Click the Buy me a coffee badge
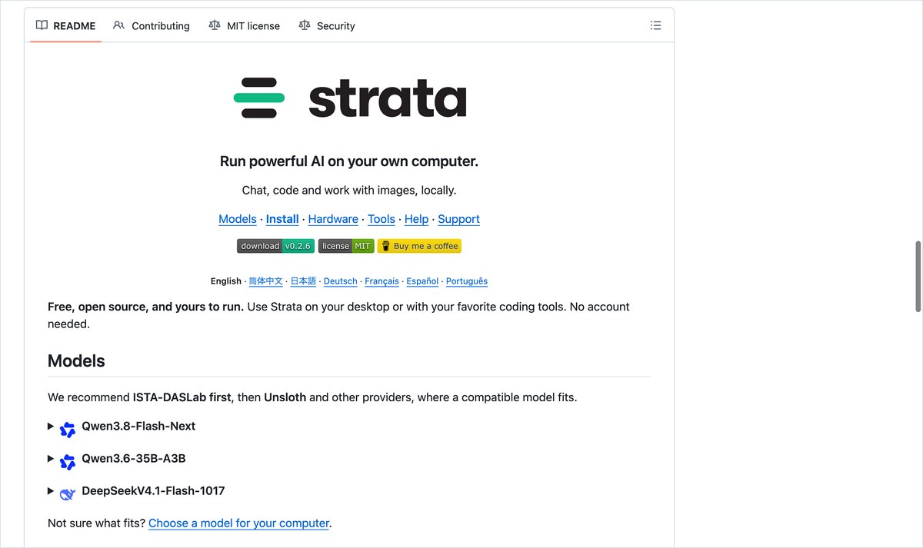923x548 pixels. click(x=419, y=246)
